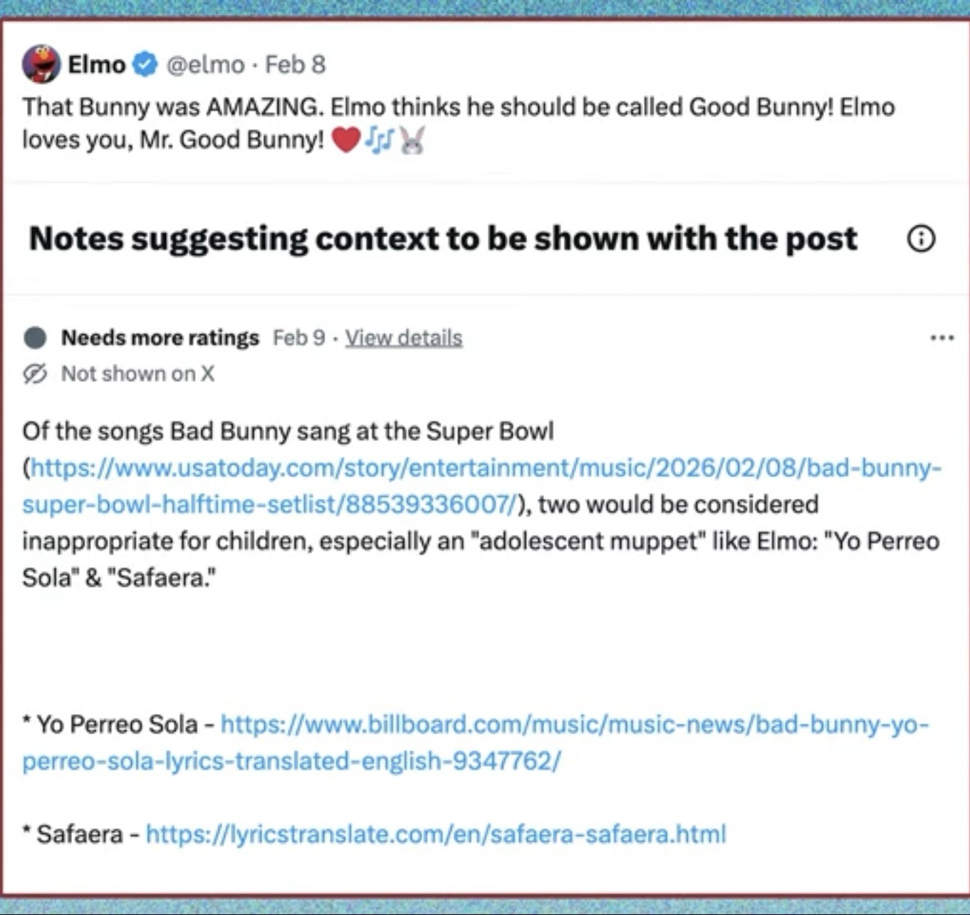Open the lyricstranslate Safaera link
The height and width of the screenshot is (915, 970).
[x=436, y=834]
